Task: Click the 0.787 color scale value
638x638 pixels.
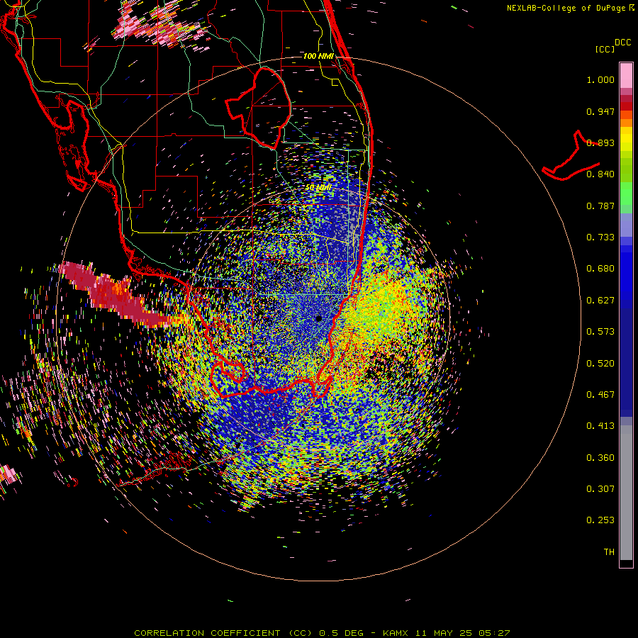Action: [600, 206]
